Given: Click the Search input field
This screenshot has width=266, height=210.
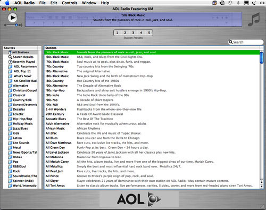Looking at the screenshot, I should click(246, 42).
